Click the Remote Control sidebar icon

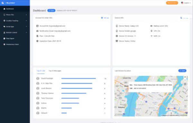[x=4, y=32]
